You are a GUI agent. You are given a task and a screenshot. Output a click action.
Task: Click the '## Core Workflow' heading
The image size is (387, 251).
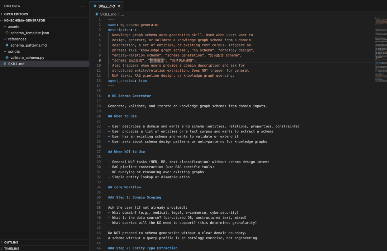[x=124, y=187]
